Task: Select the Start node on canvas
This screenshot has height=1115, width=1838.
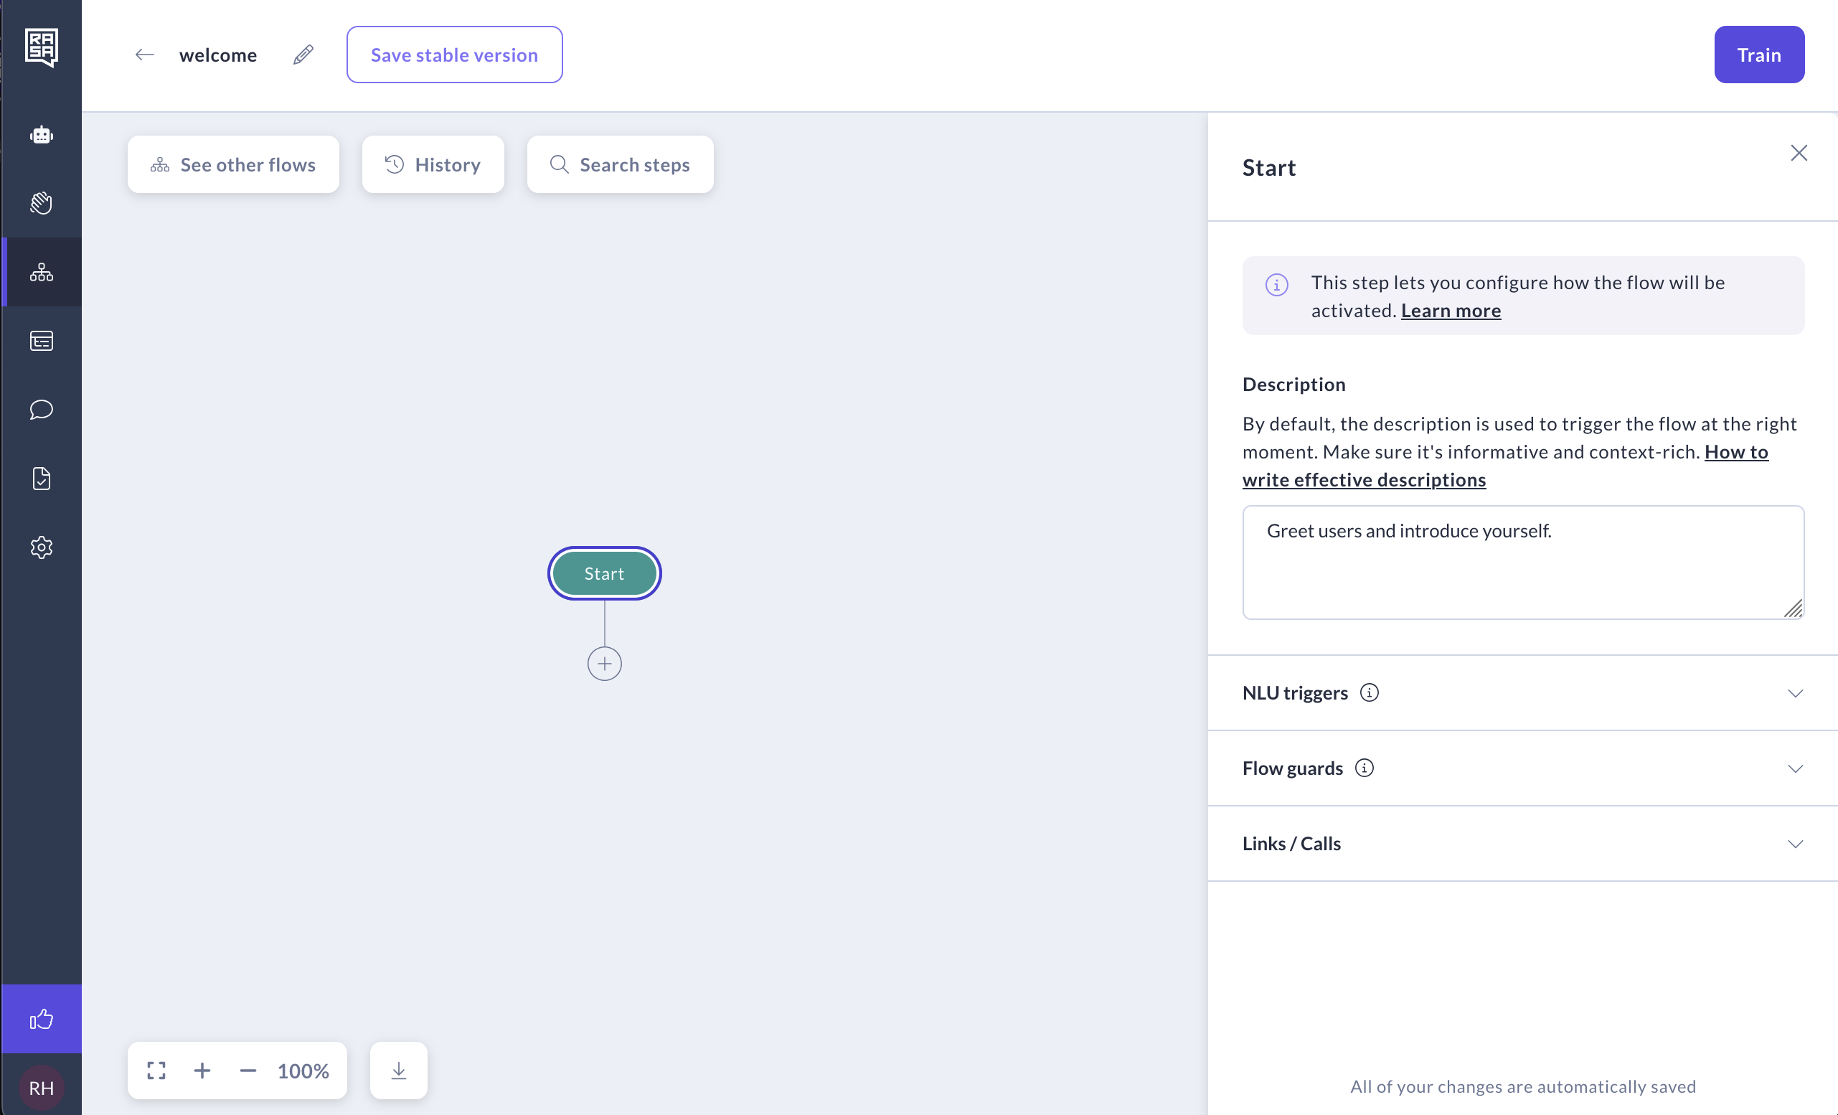Action: click(x=604, y=573)
